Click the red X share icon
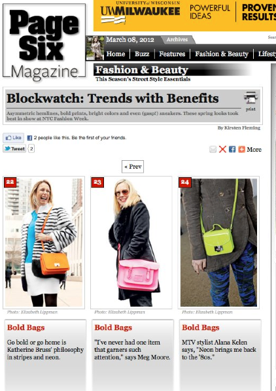The image size is (276, 391). pos(222,149)
